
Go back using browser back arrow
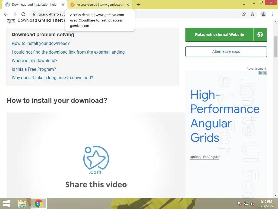click(x=6, y=14)
